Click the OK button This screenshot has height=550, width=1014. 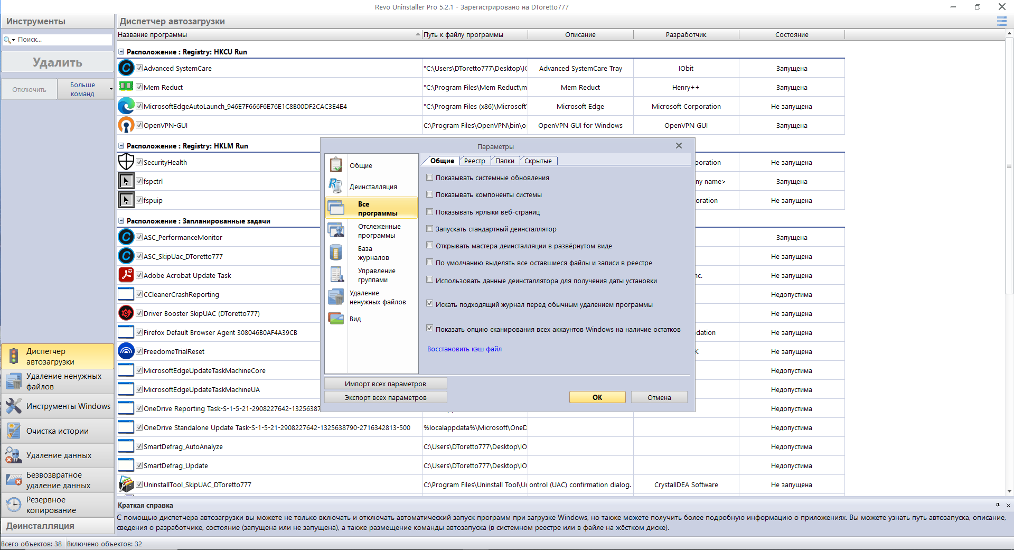(x=597, y=397)
